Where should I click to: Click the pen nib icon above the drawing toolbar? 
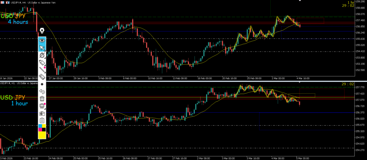point(42,31)
